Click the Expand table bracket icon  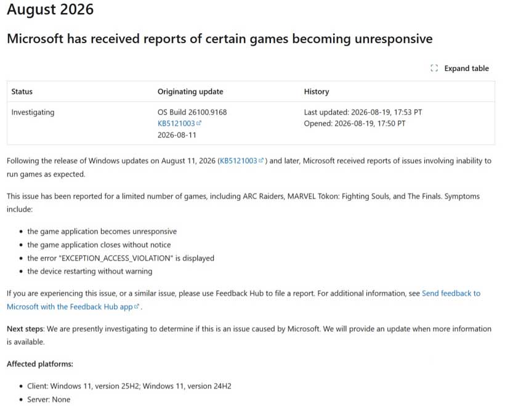(434, 68)
